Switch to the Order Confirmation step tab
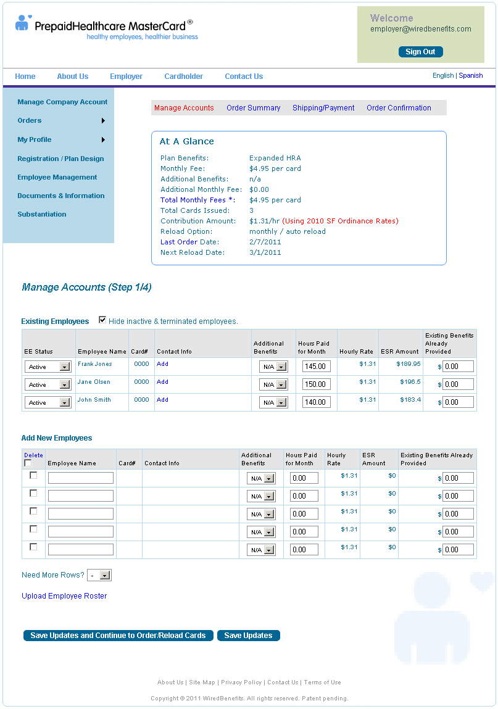 (399, 107)
